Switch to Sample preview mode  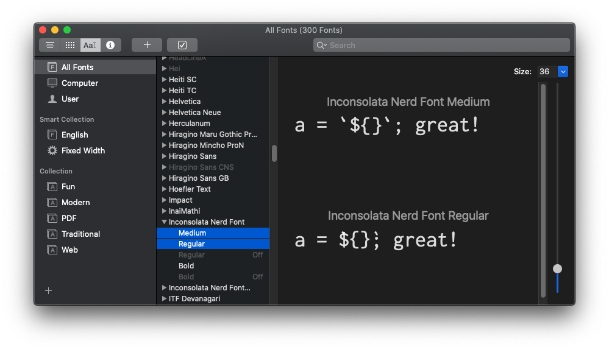(50, 45)
